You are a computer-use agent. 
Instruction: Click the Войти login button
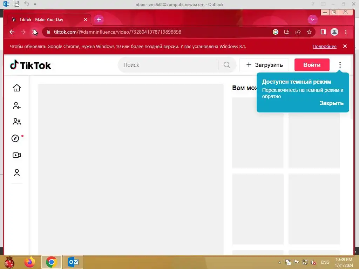[x=312, y=65]
